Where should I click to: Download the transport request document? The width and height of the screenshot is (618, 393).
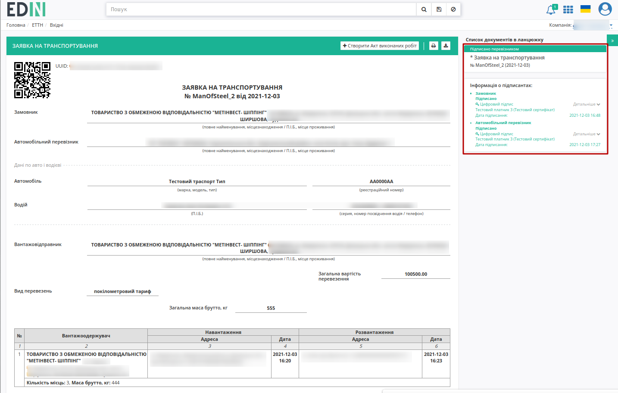point(446,46)
